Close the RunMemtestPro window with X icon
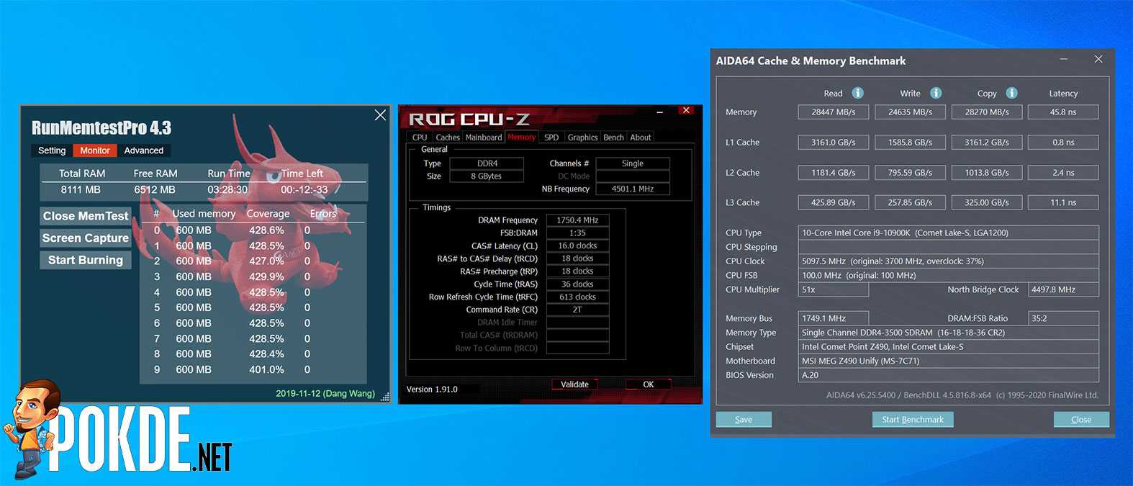1133x486 pixels. (x=380, y=115)
